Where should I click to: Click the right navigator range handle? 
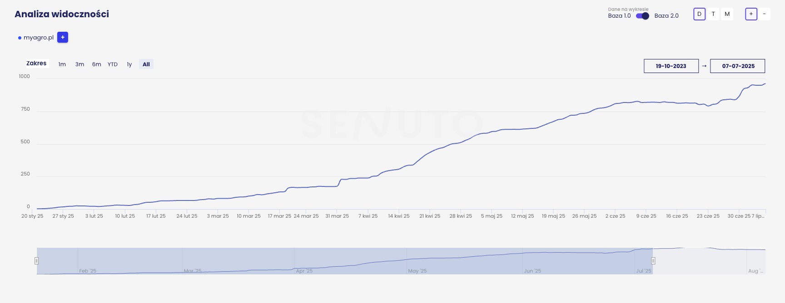pyautogui.click(x=653, y=261)
